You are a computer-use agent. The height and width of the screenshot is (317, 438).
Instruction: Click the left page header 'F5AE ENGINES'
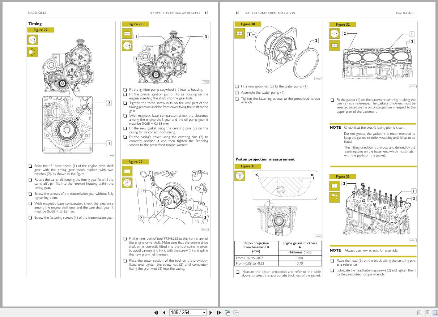(x=37, y=13)
